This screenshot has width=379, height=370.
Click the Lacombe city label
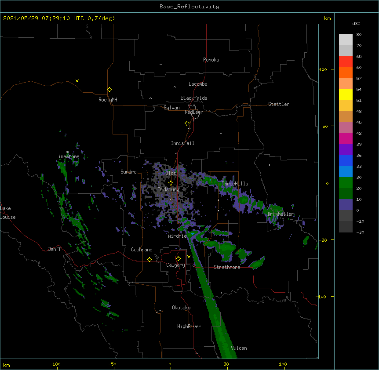point(198,84)
